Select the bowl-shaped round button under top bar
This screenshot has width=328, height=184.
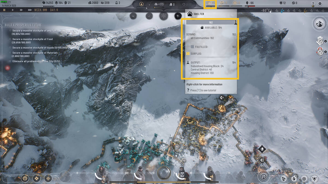click(134, 16)
